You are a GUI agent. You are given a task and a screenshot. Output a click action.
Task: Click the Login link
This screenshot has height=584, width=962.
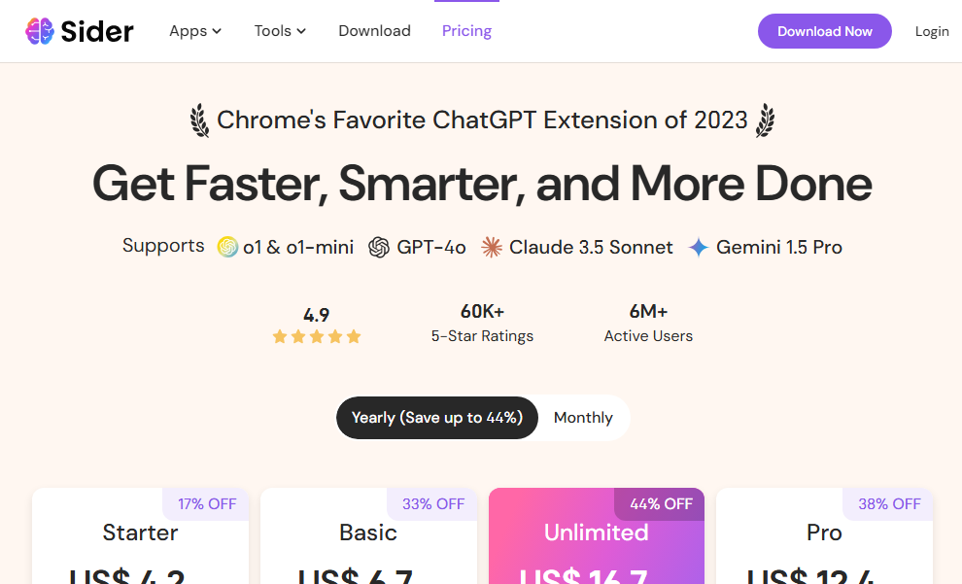[932, 31]
